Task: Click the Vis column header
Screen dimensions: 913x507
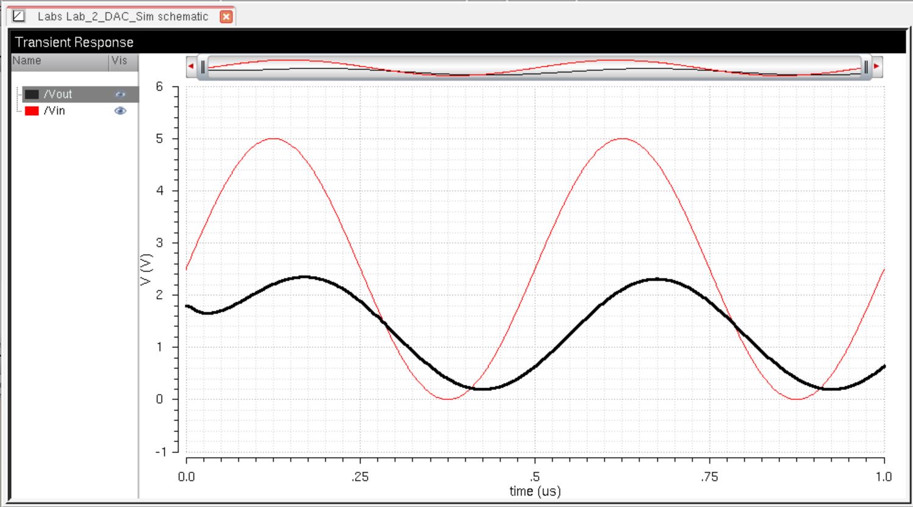Action: point(120,61)
